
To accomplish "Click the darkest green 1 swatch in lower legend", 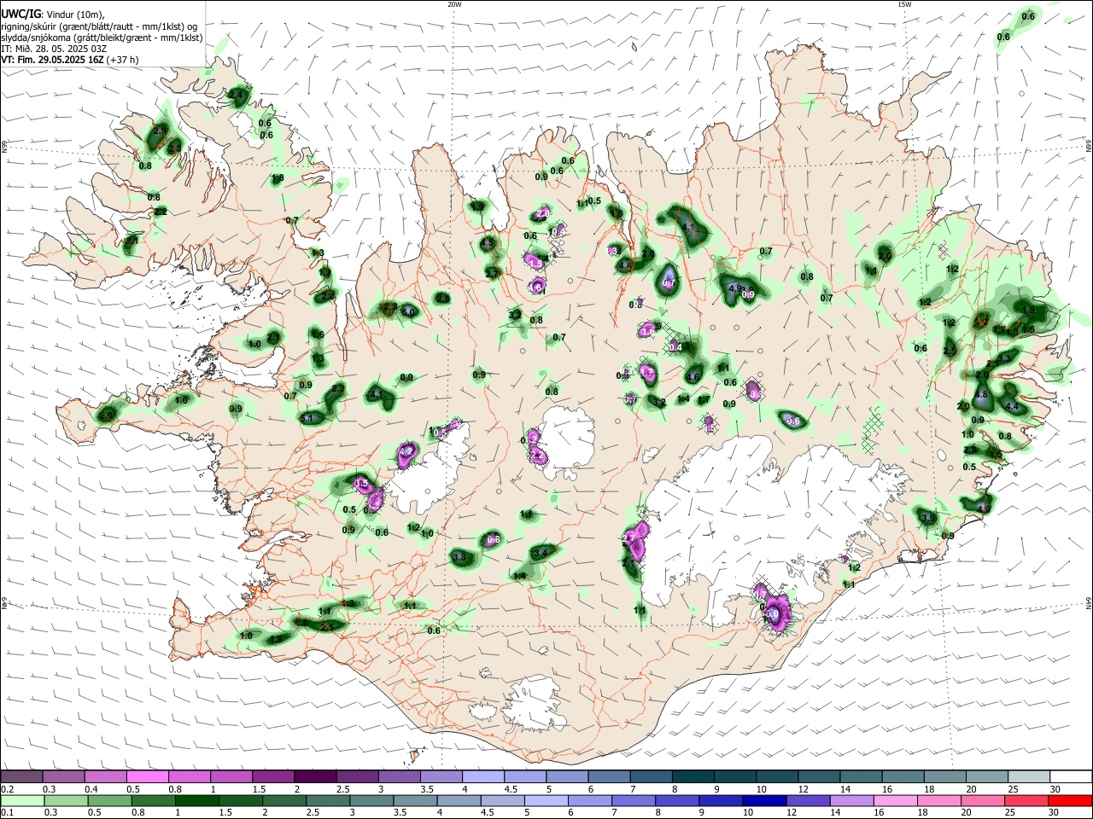I will point(196,800).
